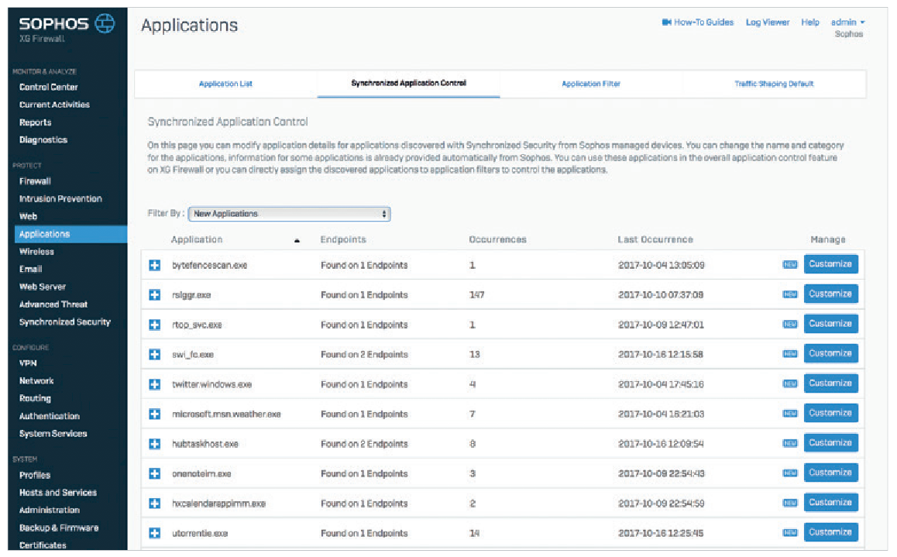Click NEW badge on rtop_svc.exe row

pyautogui.click(x=790, y=325)
